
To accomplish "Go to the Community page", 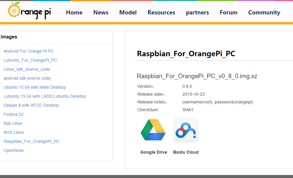I will pos(264,12).
